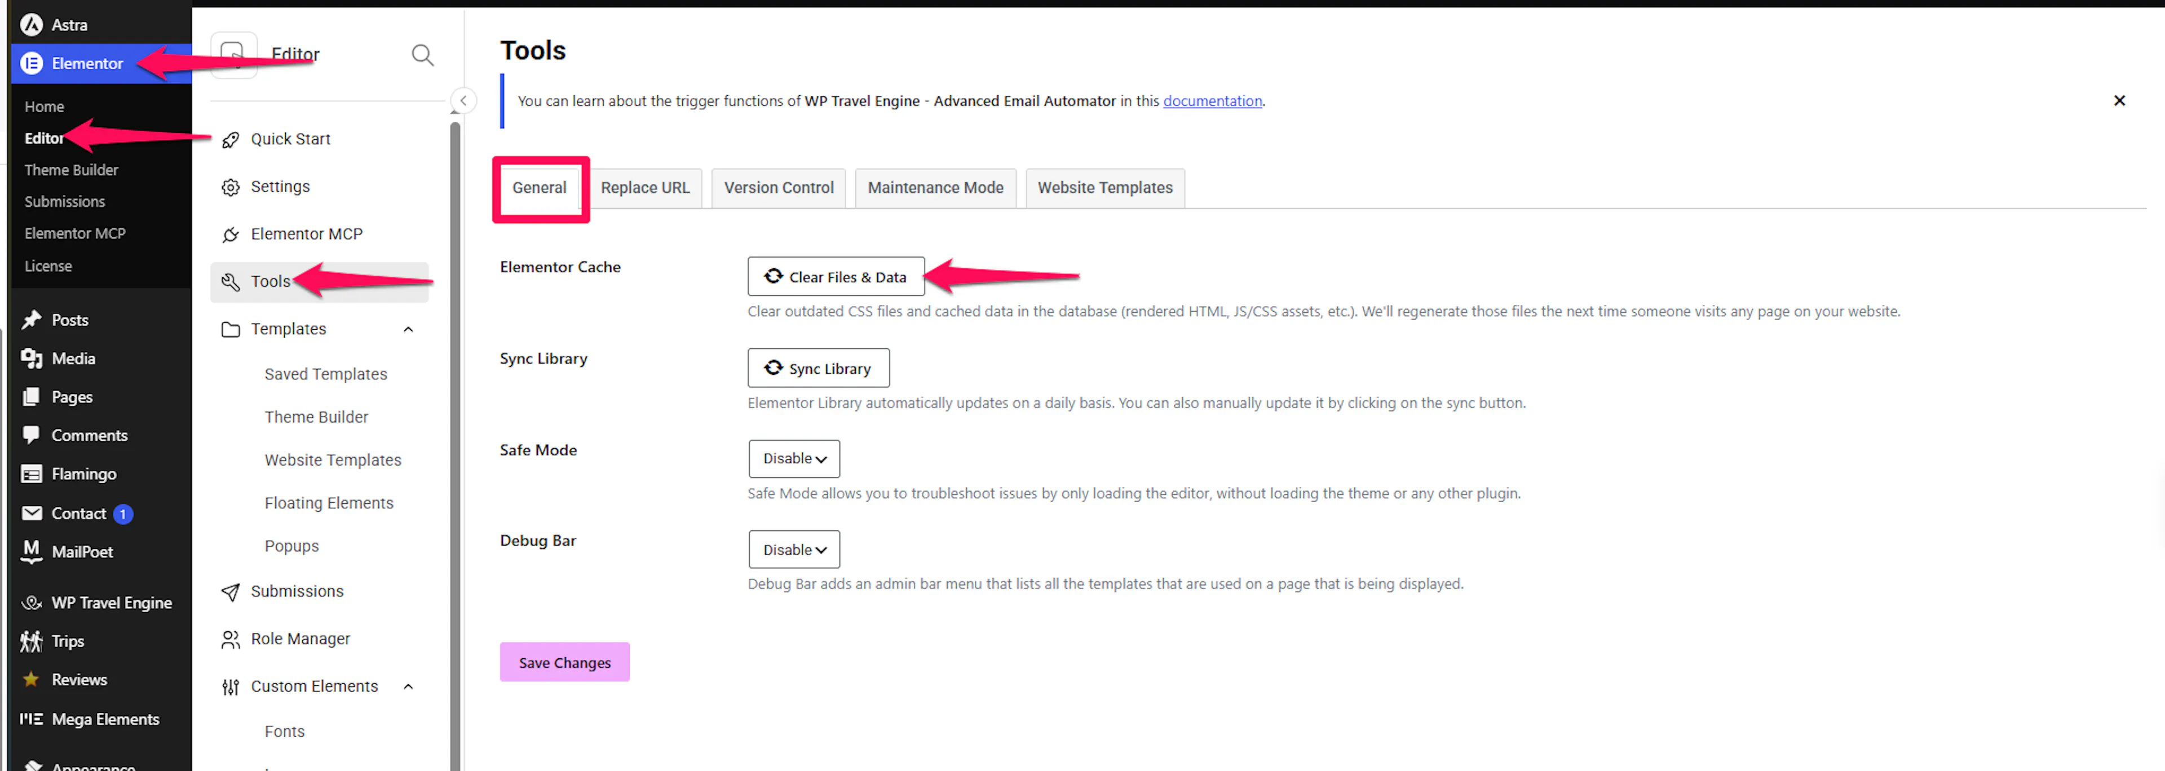Click the Comments bubble icon

(31, 435)
